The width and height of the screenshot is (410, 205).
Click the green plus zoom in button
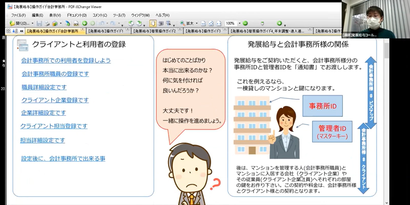pyautogui.click(x=279, y=23)
